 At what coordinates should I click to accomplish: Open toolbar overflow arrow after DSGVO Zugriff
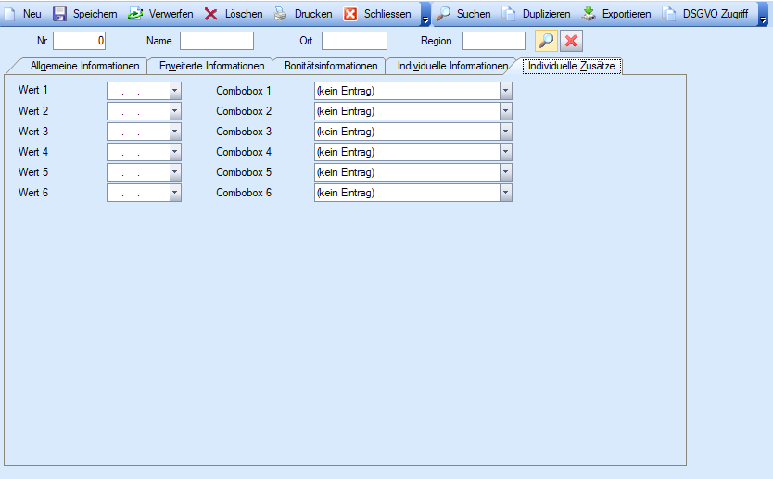(763, 15)
